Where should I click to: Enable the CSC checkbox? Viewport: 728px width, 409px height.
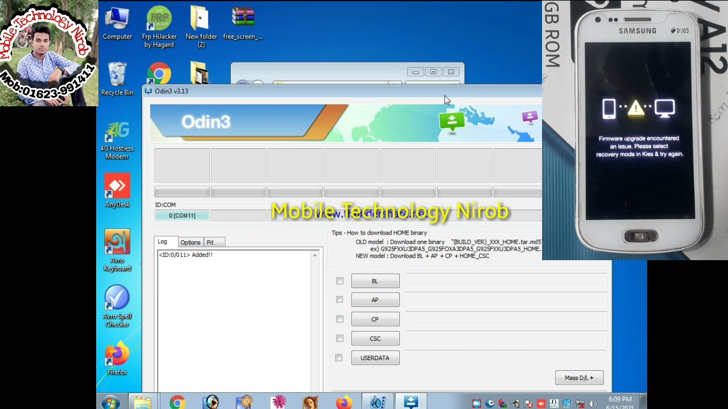coord(340,338)
